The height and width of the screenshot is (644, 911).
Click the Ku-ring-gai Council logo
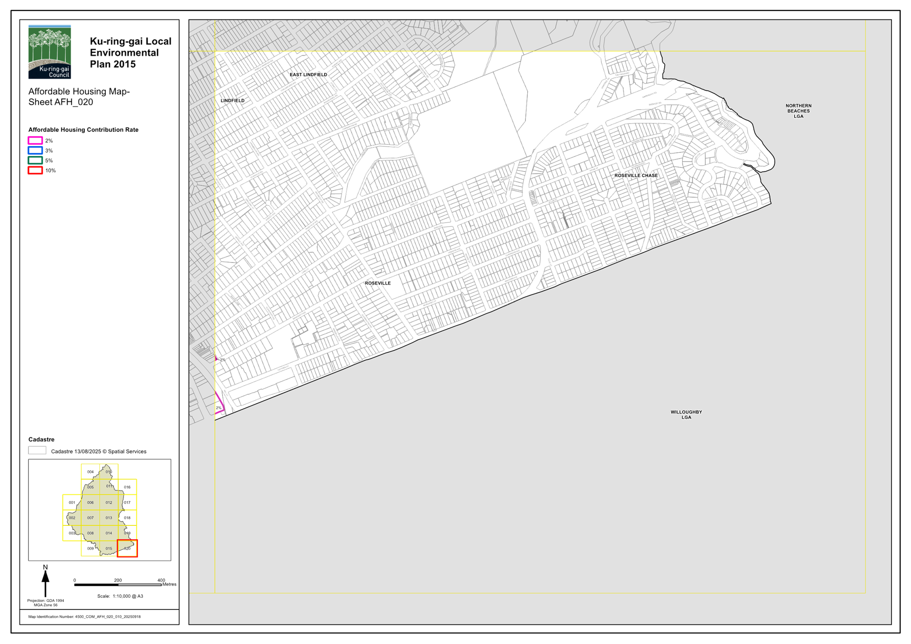[50, 52]
